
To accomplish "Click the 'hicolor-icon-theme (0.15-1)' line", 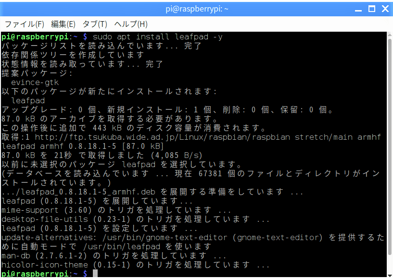I will tap(135, 265).
